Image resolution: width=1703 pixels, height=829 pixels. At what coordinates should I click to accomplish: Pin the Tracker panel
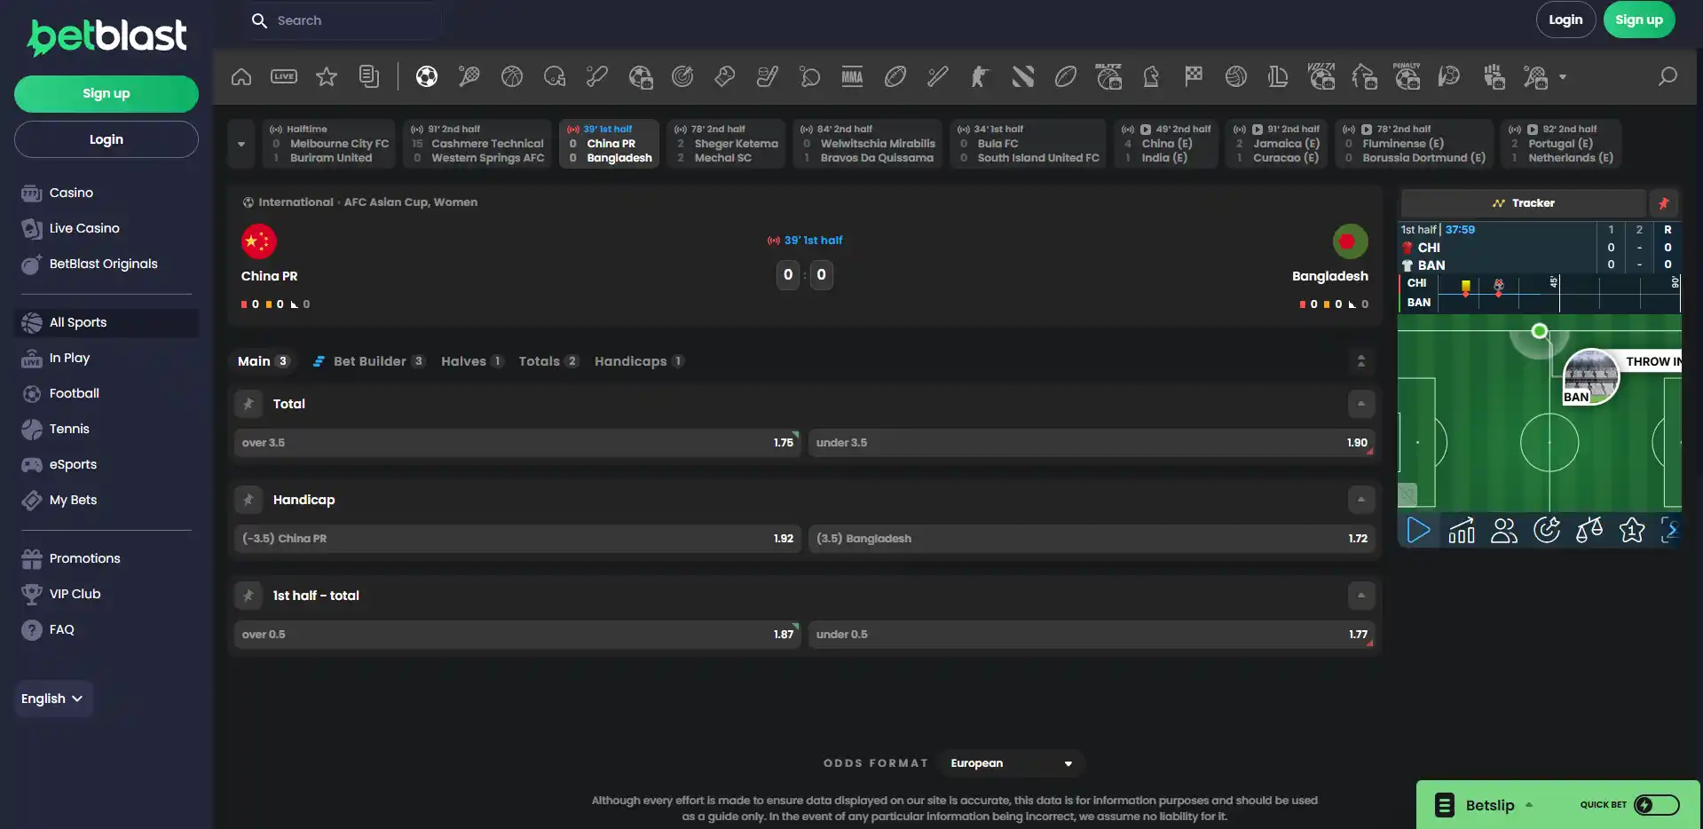[1664, 203]
